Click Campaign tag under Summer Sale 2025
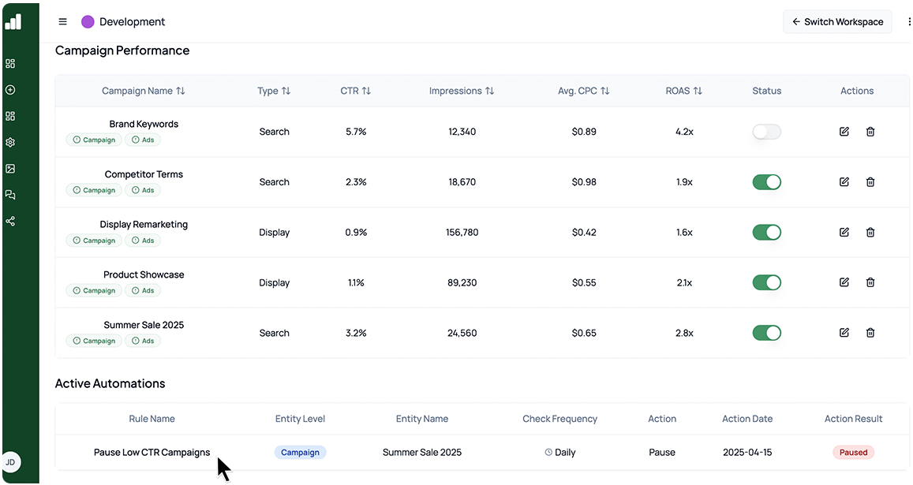Viewport: 913px width, 485px height. (x=94, y=341)
